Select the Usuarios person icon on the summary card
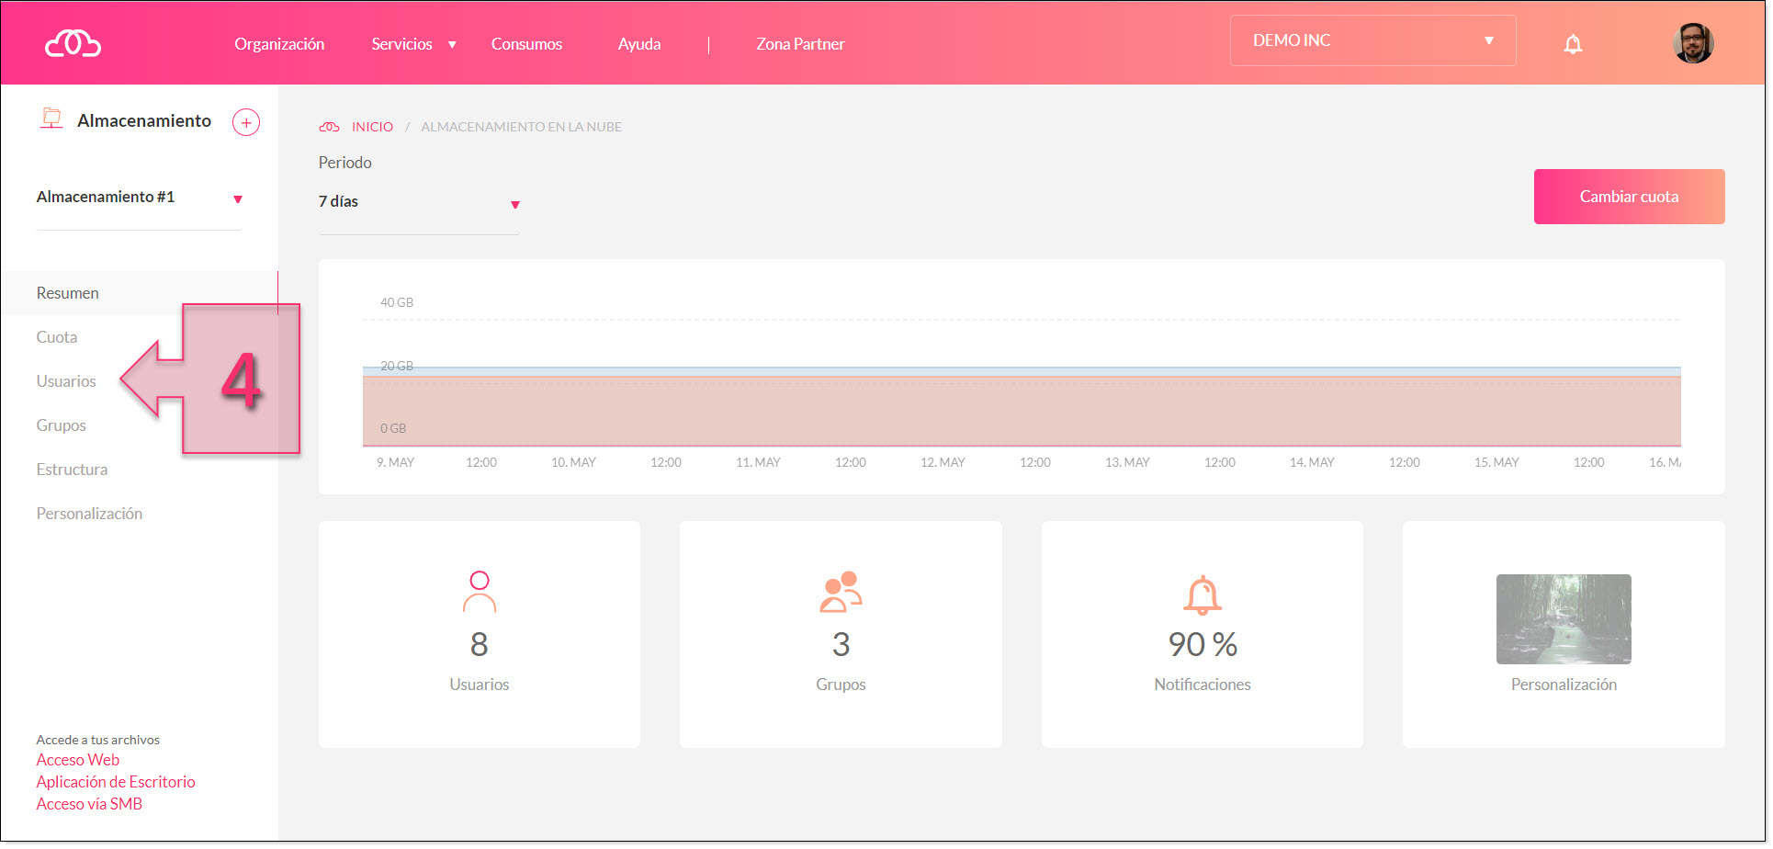The width and height of the screenshot is (1773, 849). click(x=479, y=593)
